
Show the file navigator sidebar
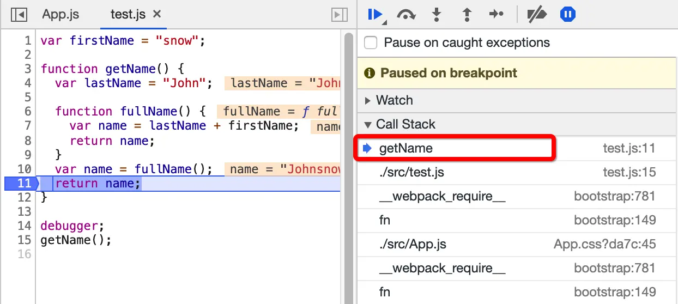click(19, 15)
